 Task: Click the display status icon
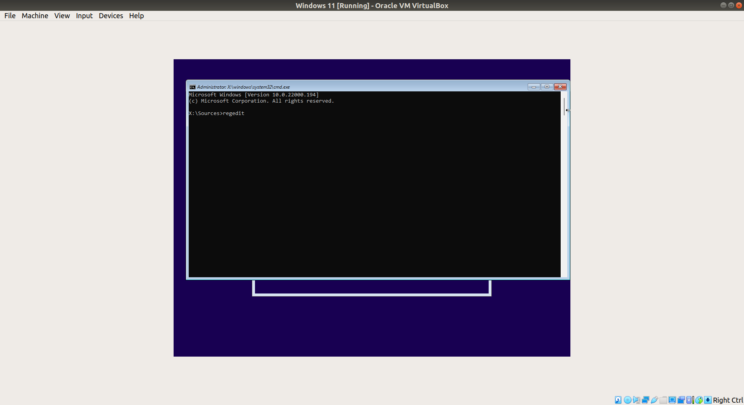coord(672,400)
